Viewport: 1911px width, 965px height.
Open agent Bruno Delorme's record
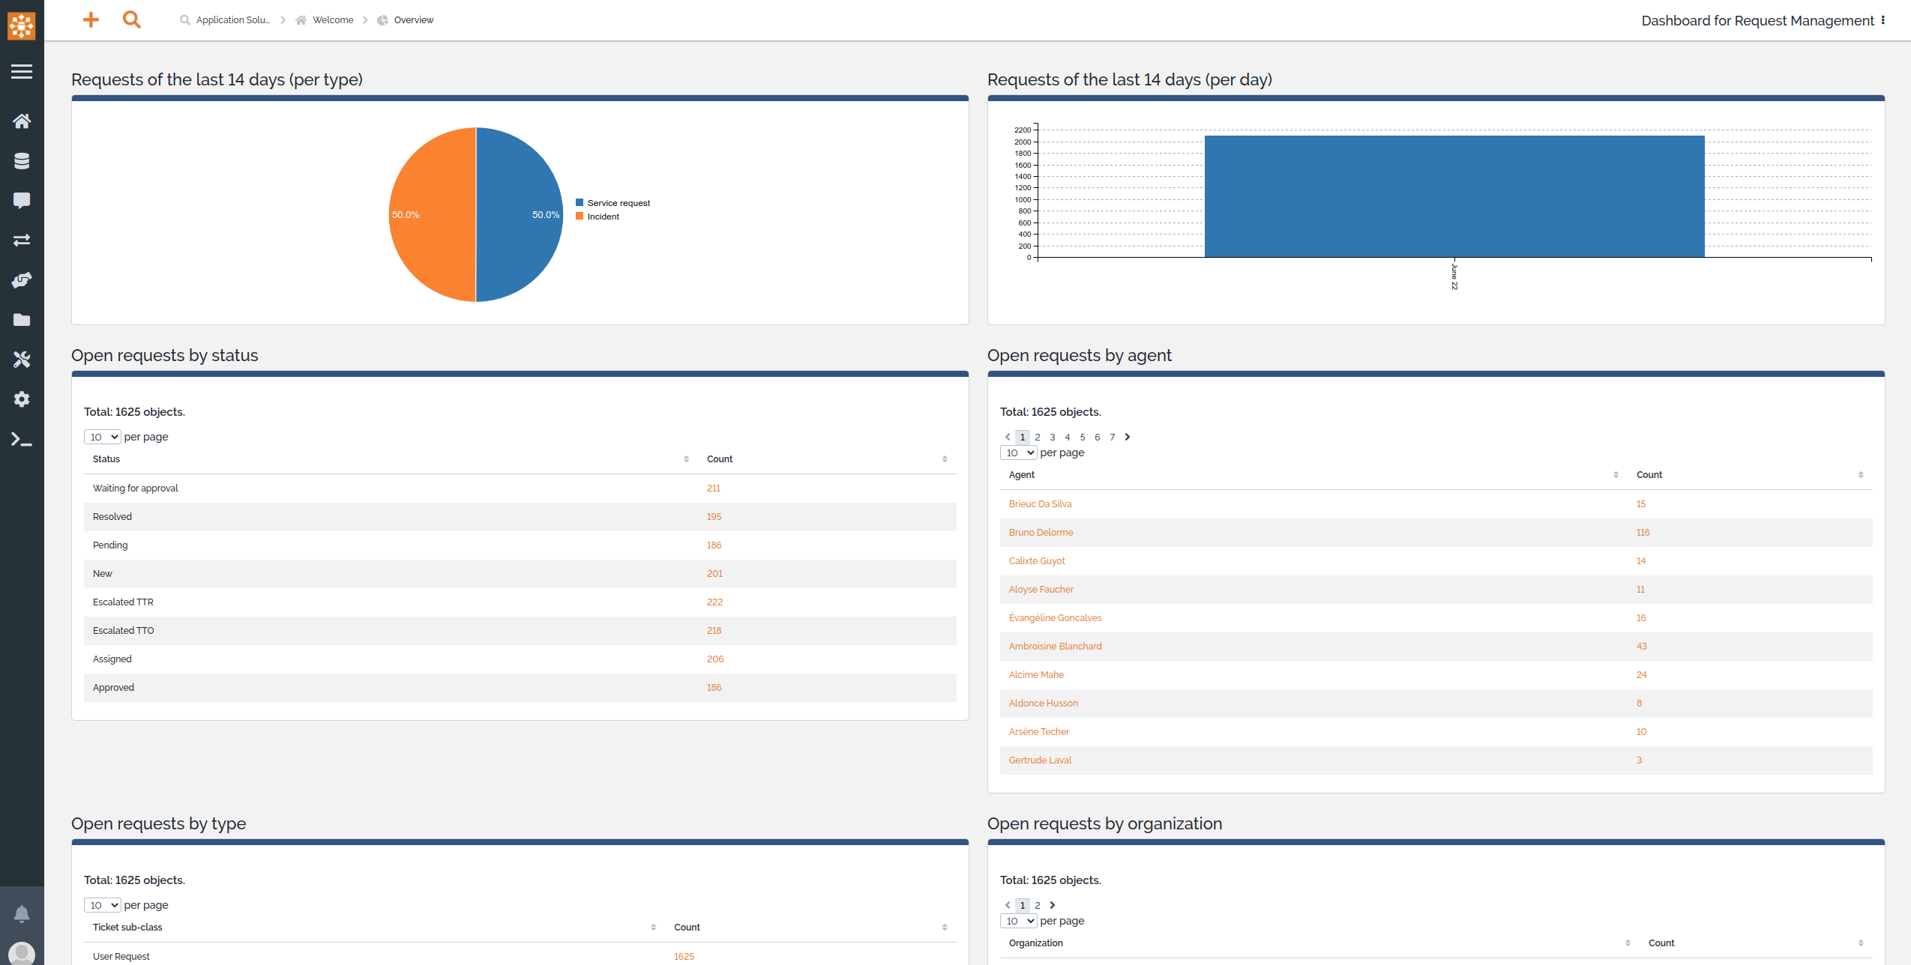tap(1041, 532)
